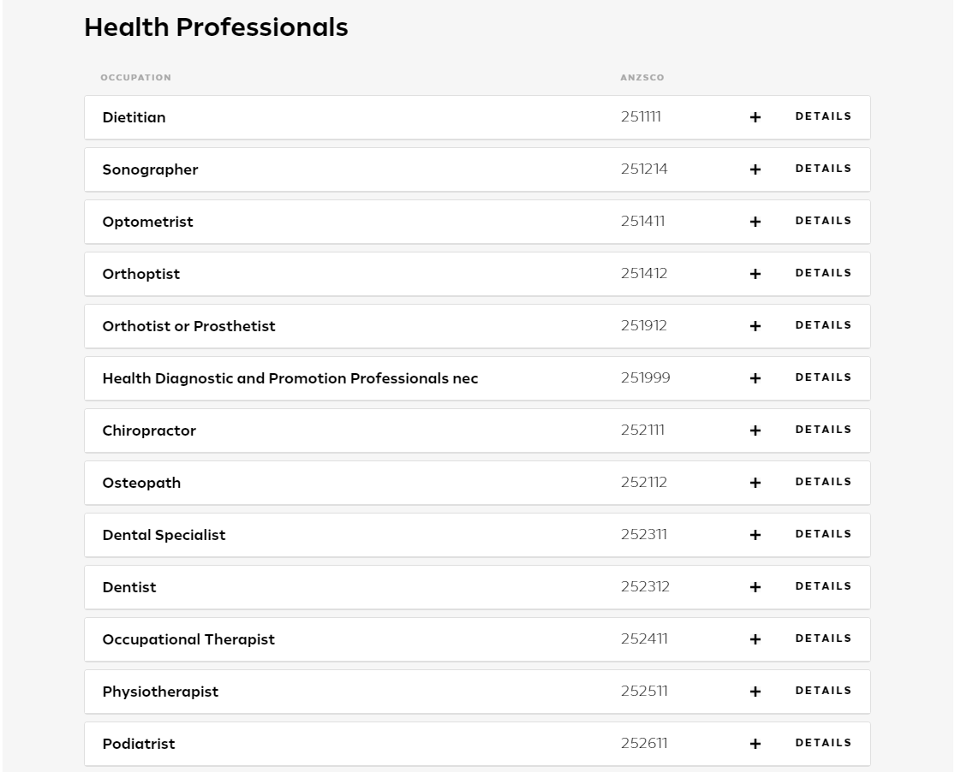Screen dimensions: 961x772
Task: Click the plus icon for Dentist
Action: point(755,587)
